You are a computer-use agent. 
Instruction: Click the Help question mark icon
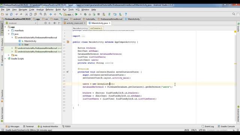click(x=126, y=14)
